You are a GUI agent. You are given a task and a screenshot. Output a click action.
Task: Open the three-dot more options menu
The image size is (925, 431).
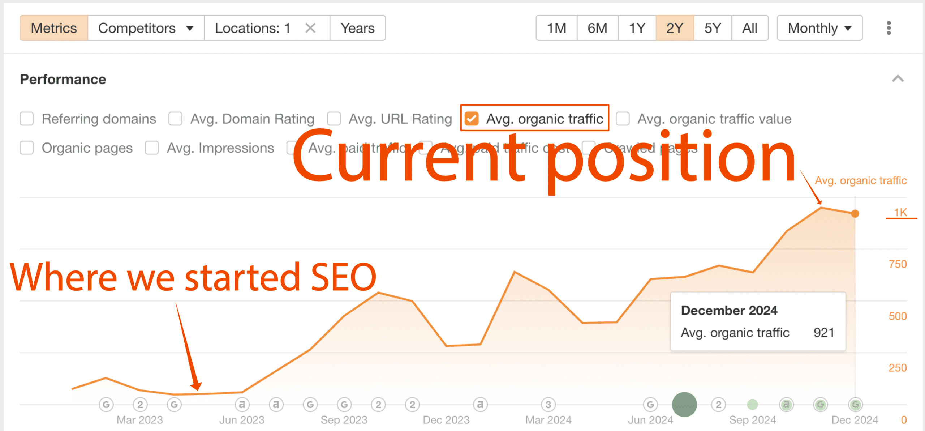(x=889, y=28)
